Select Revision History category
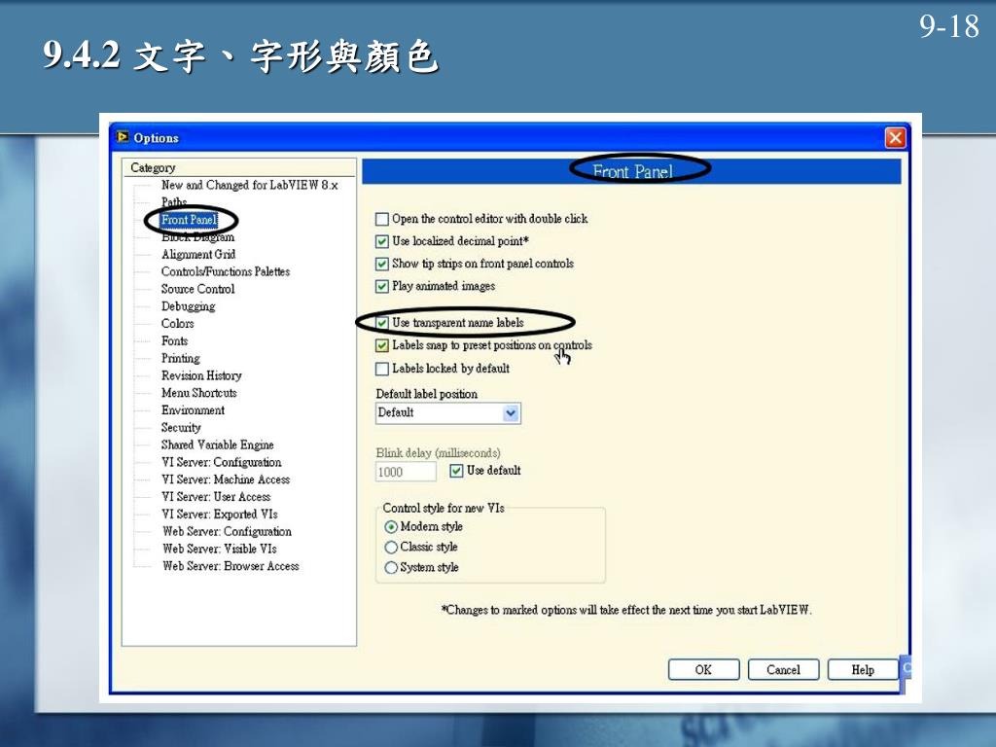 [x=201, y=375]
